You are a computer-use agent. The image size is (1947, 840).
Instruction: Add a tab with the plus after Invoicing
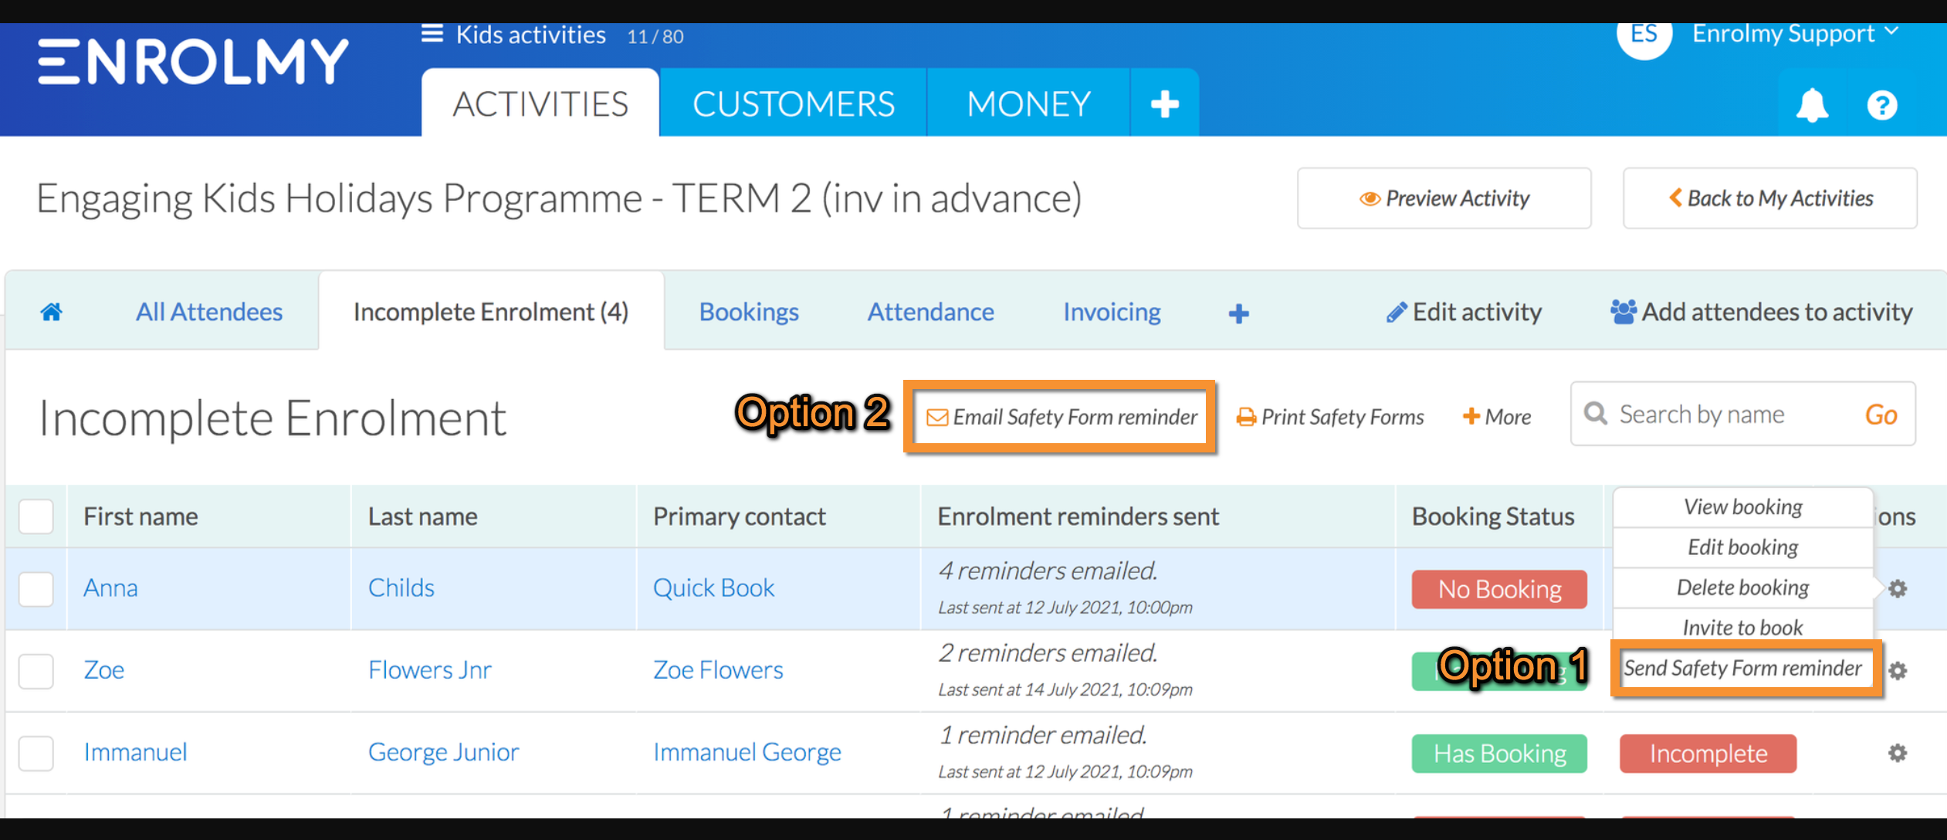point(1239,313)
